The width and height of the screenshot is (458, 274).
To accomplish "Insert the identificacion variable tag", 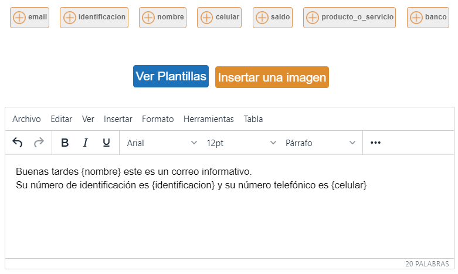I will tap(94, 18).
